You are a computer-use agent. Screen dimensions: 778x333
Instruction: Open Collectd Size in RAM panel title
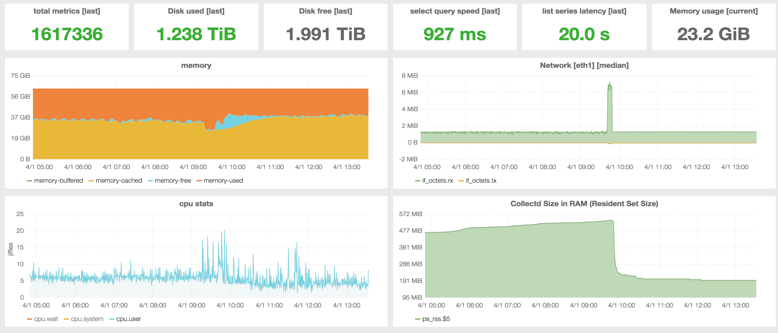(584, 204)
